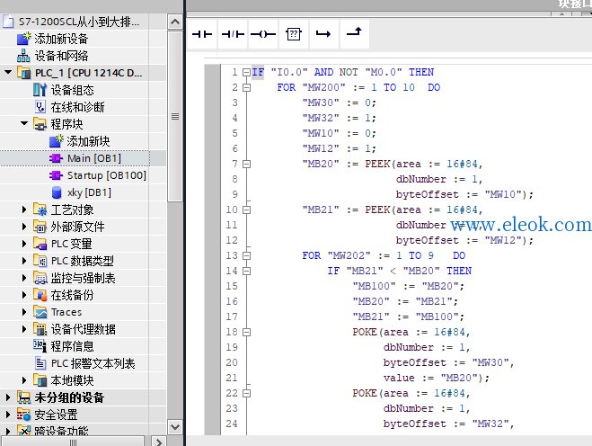The height and width of the screenshot is (446, 592).
Task: Select device proxy data entry
Action: pyautogui.click(x=83, y=329)
